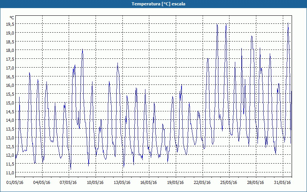Click the 04/05/16 date label

41,182
